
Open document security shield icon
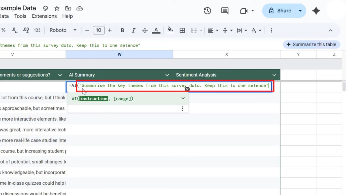pyautogui.click(x=46, y=8)
